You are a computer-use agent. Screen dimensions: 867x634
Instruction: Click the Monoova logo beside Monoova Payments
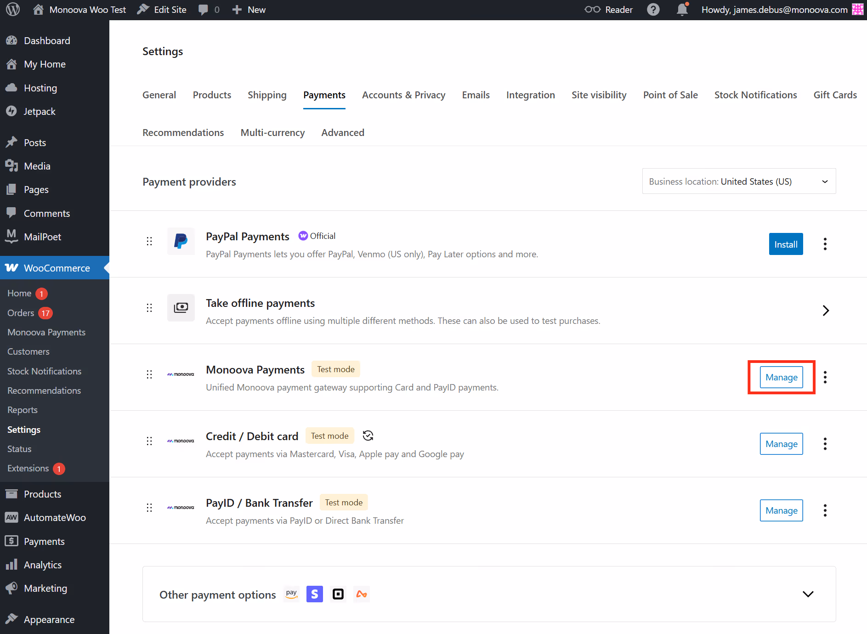coord(181,374)
